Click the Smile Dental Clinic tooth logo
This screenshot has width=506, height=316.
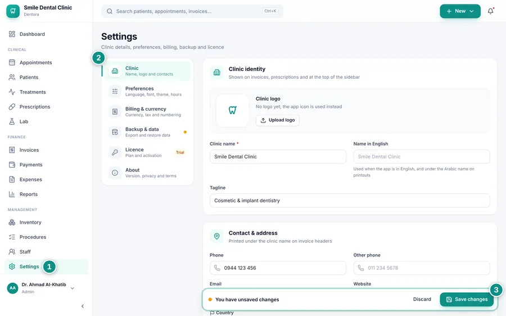pyautogui.click(x=13, y=11)
